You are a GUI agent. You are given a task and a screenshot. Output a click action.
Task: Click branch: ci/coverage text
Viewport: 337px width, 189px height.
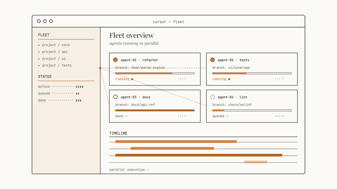231,68
